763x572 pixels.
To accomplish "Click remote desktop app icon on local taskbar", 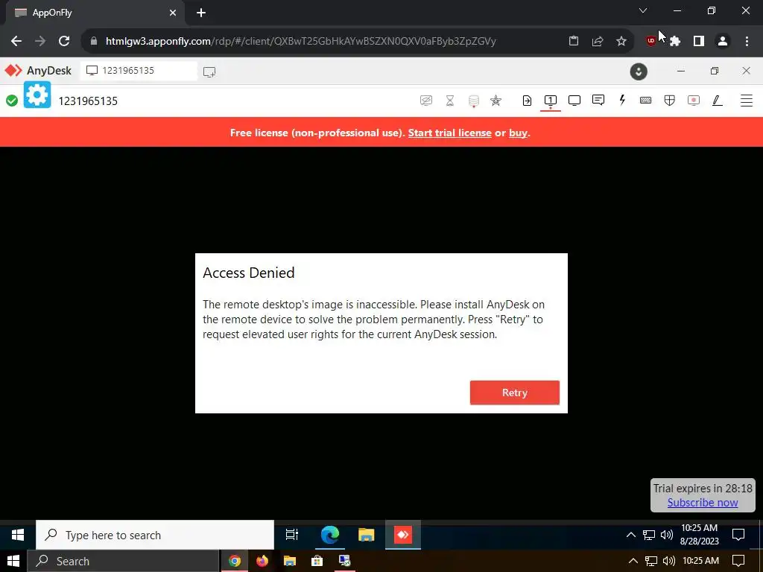I will click(x=344, y=562).
